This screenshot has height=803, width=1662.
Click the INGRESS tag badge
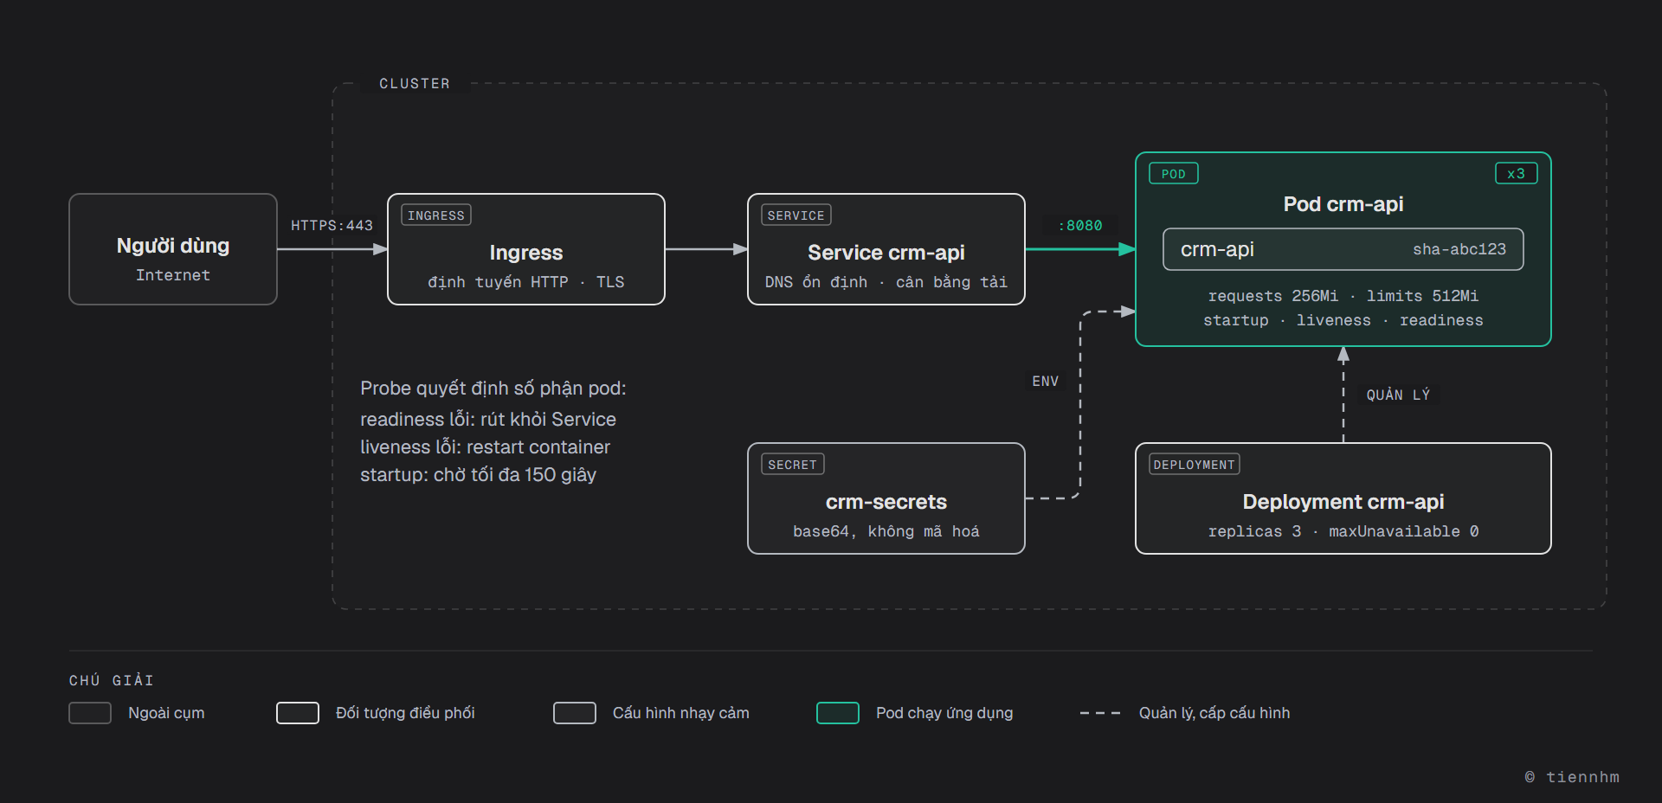point(436,215)
